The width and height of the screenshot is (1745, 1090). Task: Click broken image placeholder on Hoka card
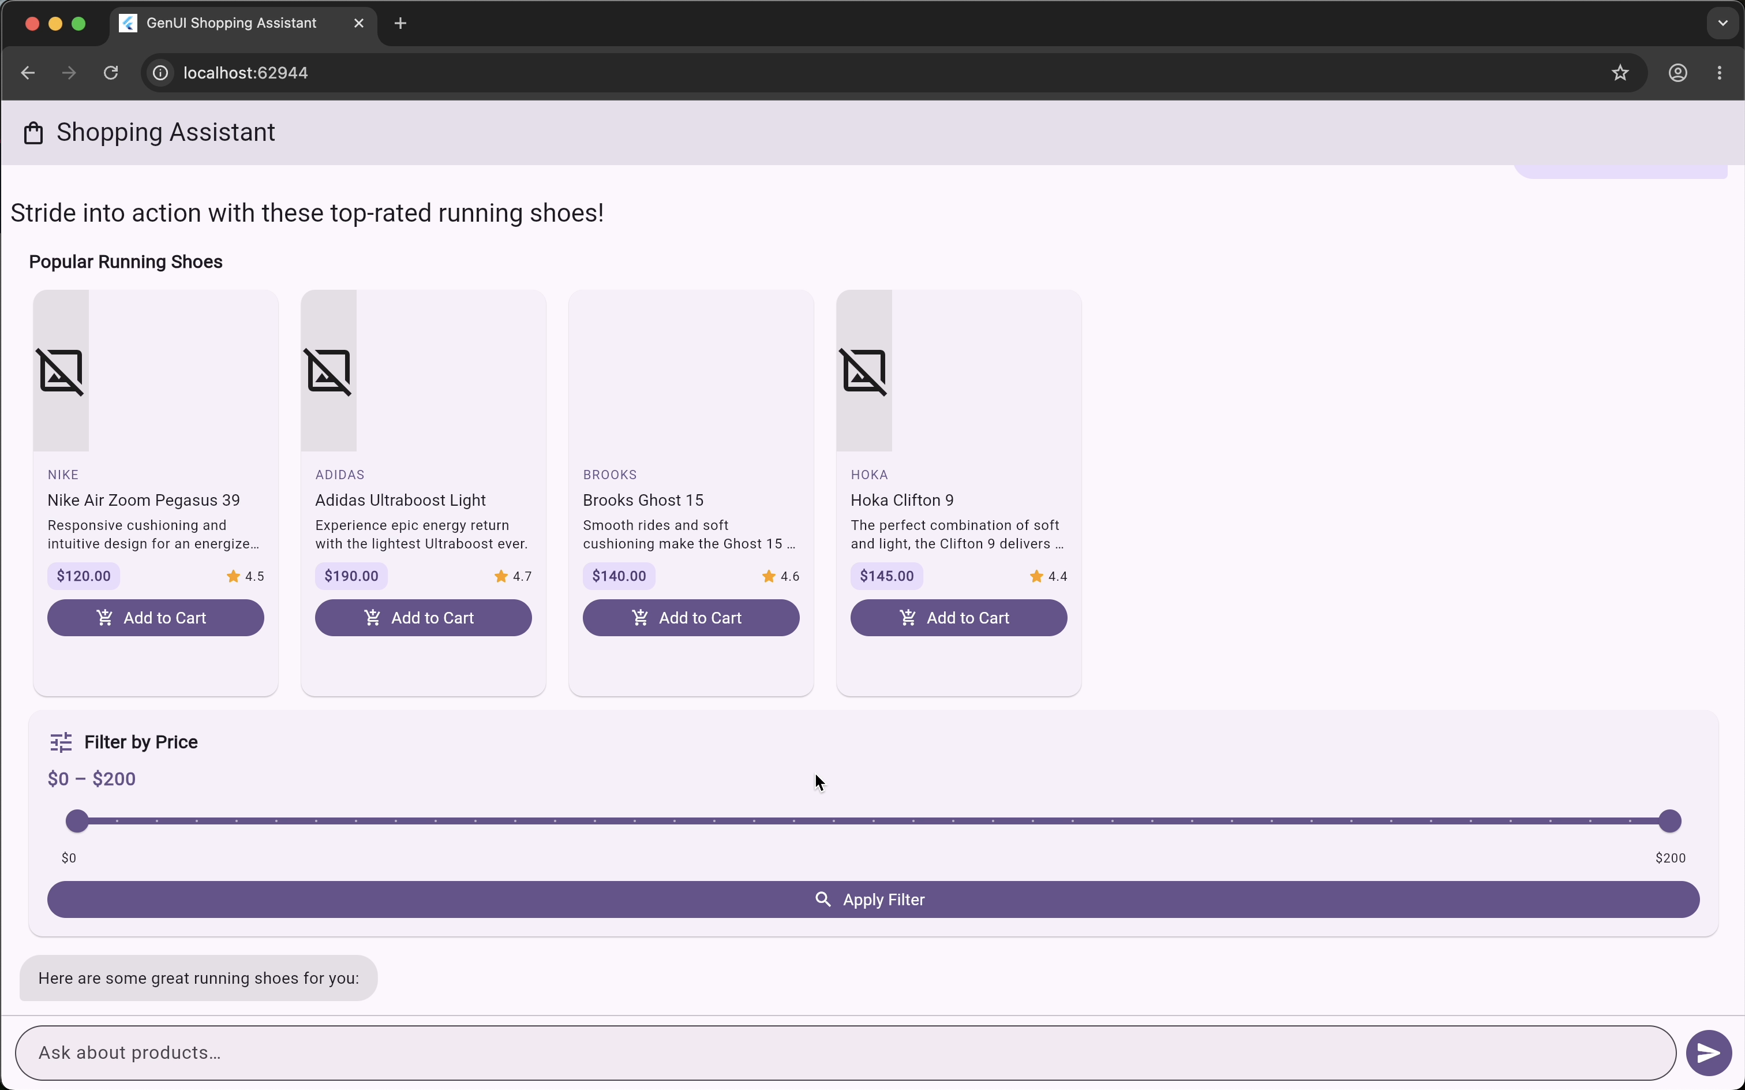pyautogui.click(x=864, y=371)
